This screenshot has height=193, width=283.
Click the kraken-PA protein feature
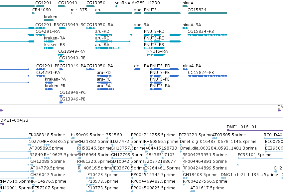pos(49,83)
